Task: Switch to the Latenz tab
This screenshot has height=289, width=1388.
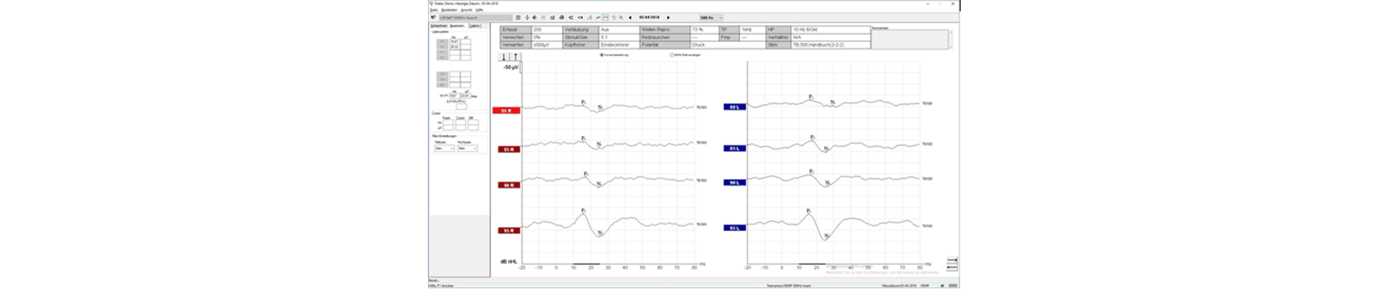Action: (475, 26)
